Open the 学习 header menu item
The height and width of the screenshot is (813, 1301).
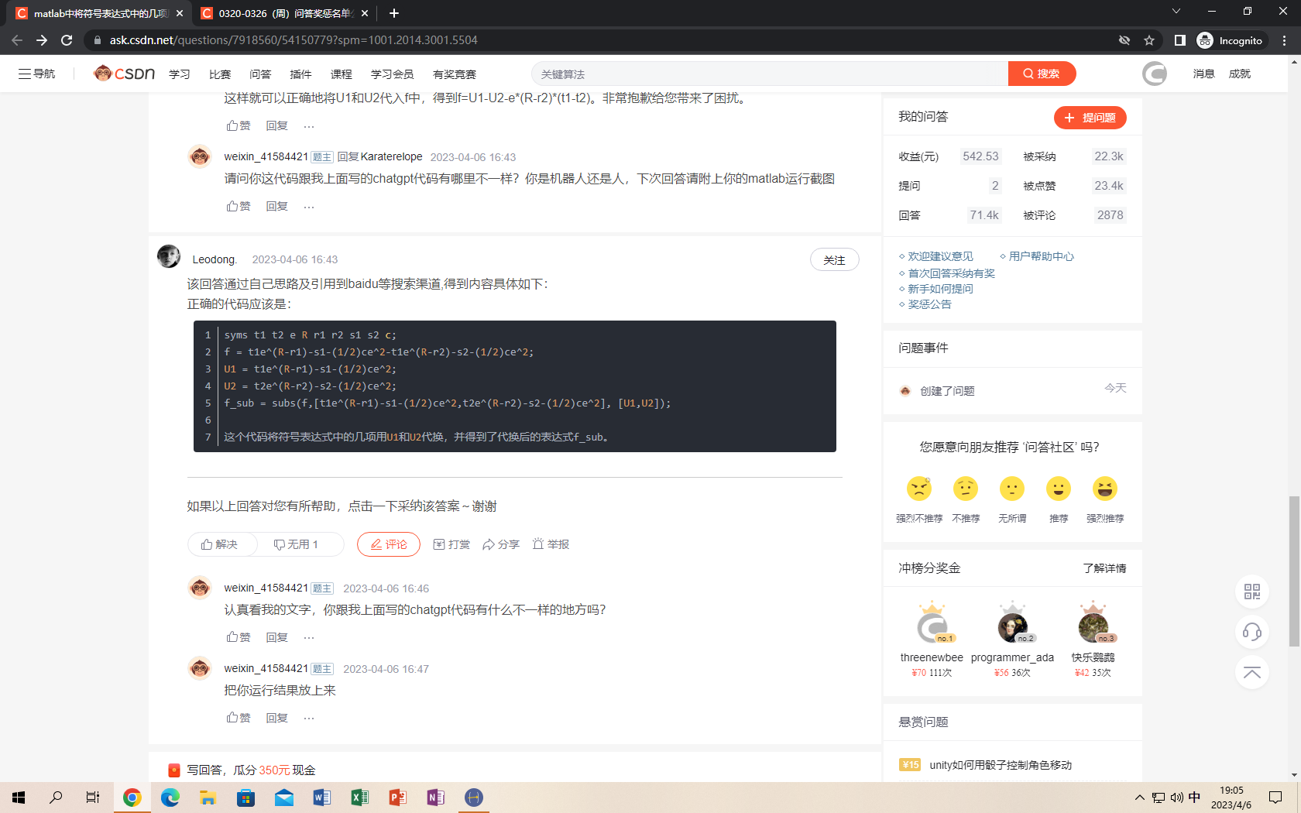click(180, 74)
